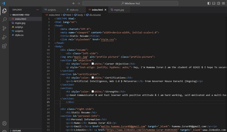
Task: Toggle the bottom panel layout button
Action: click(x=214, y=3)
